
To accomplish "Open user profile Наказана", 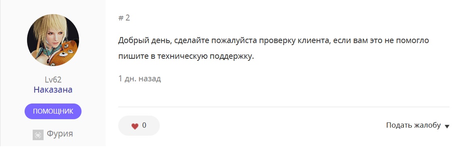I will [53, 90].
